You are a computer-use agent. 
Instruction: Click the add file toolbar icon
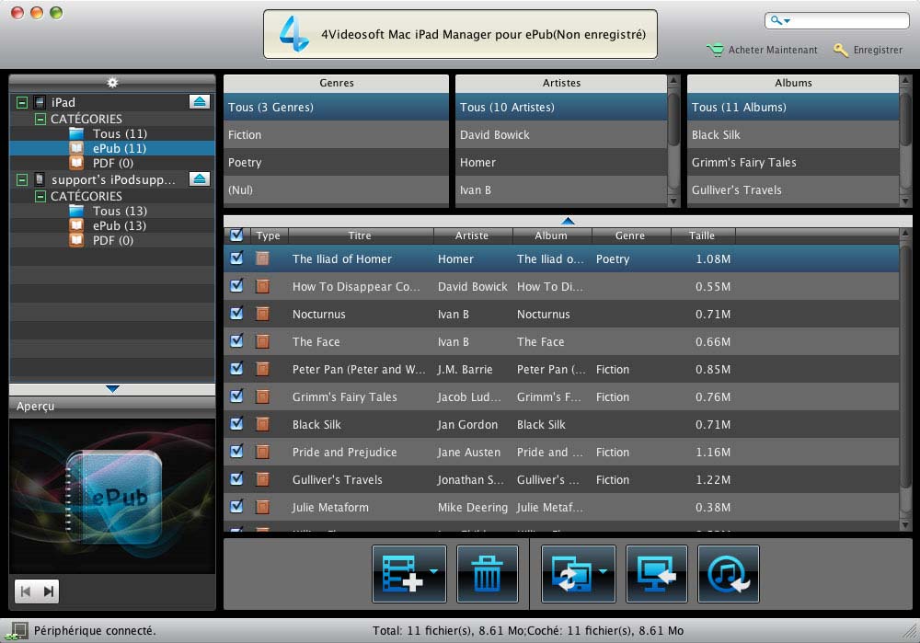(402, 574)
